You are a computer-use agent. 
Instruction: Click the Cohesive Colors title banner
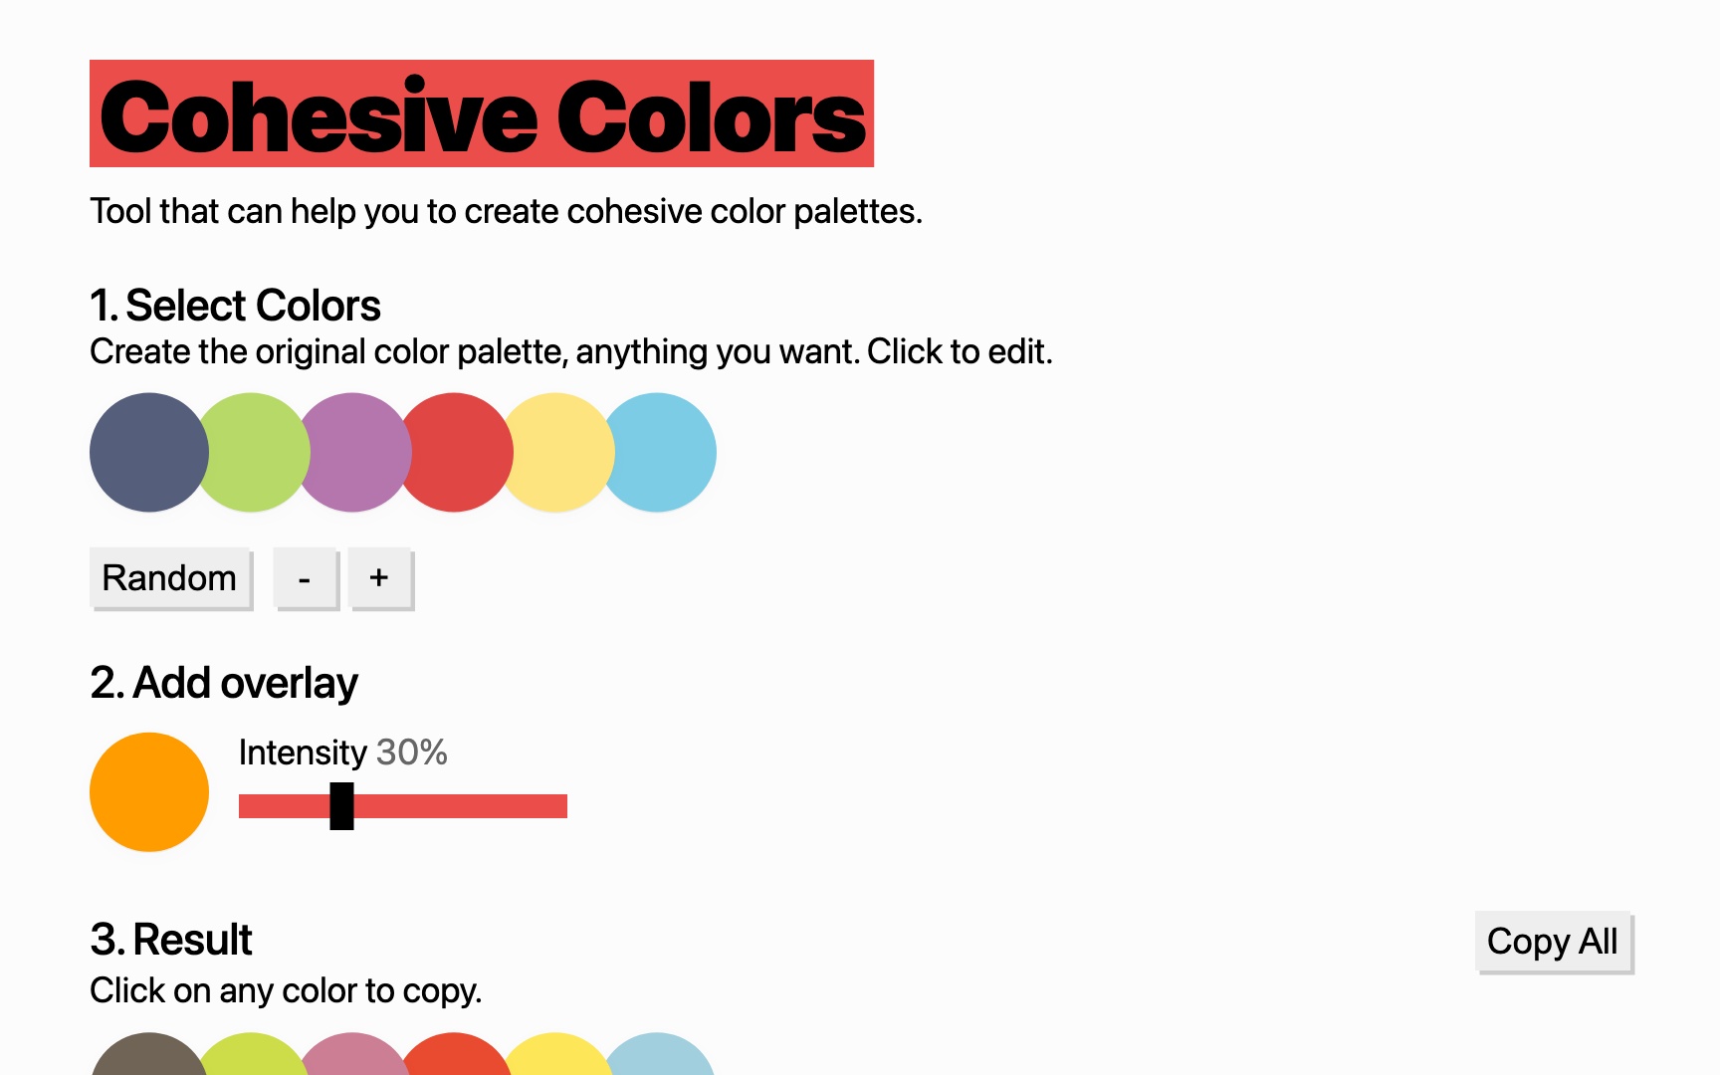pos(482,113)
